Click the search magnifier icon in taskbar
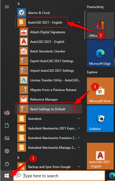 click(x=18, y=176)
